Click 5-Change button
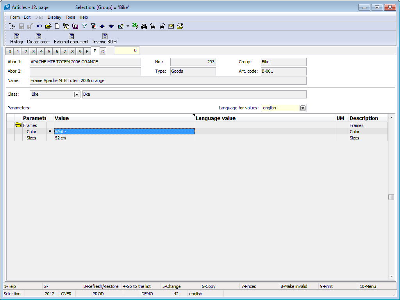This screenshot has width=400, height=300. (x=180, y=286)
